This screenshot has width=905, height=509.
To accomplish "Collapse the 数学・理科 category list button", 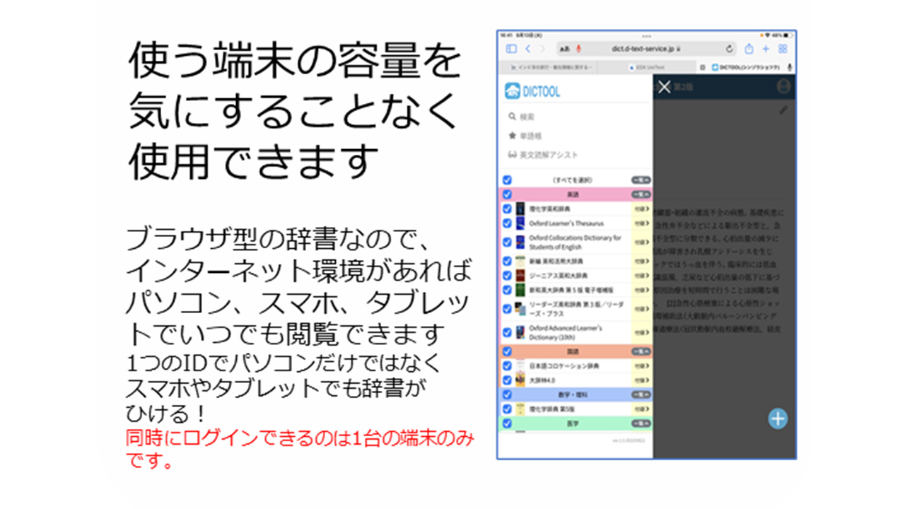I will click(x=641, y=394).
